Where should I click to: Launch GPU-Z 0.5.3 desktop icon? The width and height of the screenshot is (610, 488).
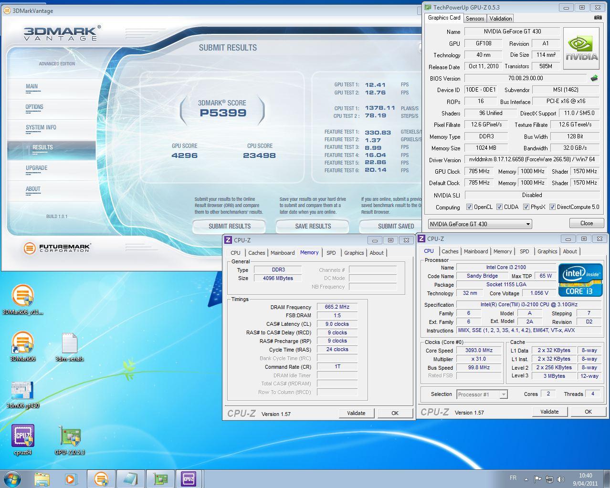[69, 439]
